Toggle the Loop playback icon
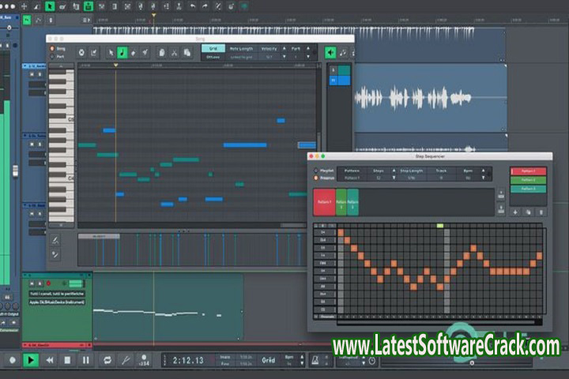569x379 pixels. point(107,360)
